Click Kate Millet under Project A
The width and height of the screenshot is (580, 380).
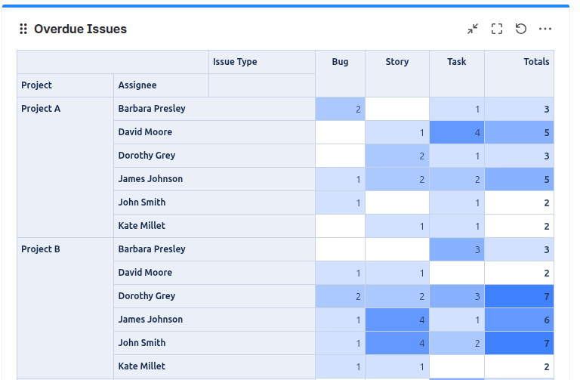point(141,226)
